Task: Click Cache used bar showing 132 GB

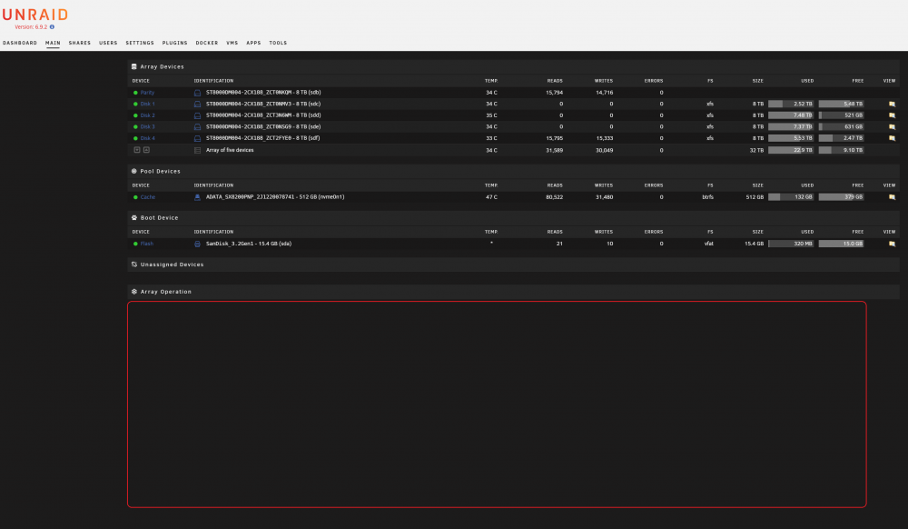Action: click(x=791, y=197)
